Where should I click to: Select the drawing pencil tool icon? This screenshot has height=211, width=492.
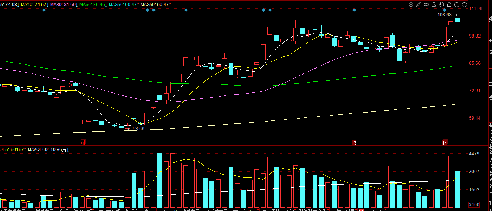[419, 5]
